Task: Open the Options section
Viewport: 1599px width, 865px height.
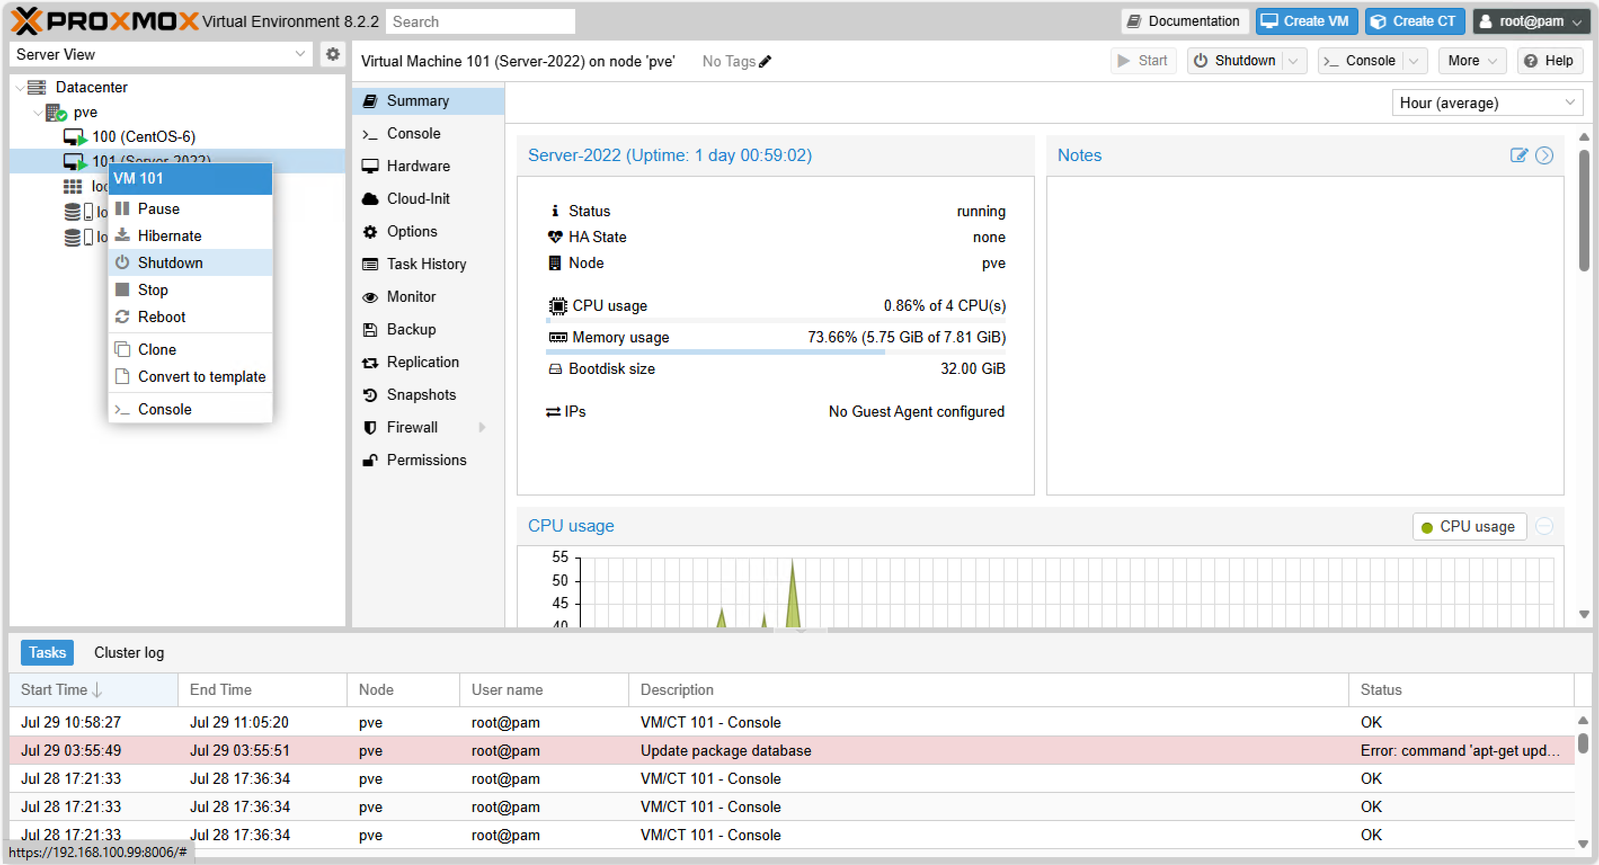Action: click(428, 231)
